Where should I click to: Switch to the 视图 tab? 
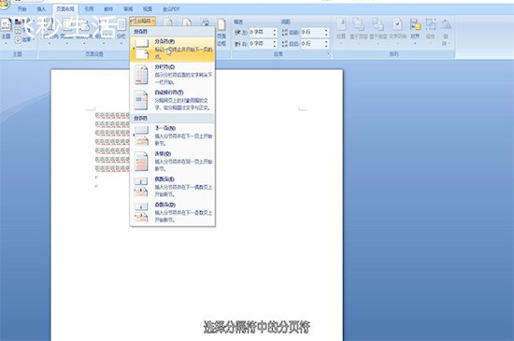(148, 9)
